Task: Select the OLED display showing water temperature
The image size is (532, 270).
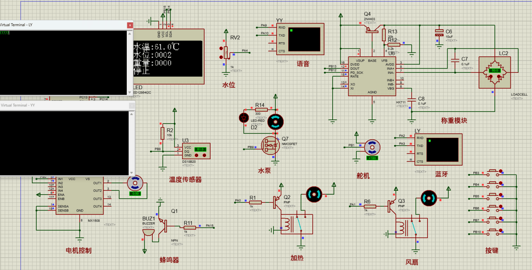Action: click(x=168, y=59)
